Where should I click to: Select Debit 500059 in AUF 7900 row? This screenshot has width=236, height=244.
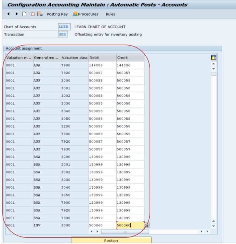pos(103,134)
